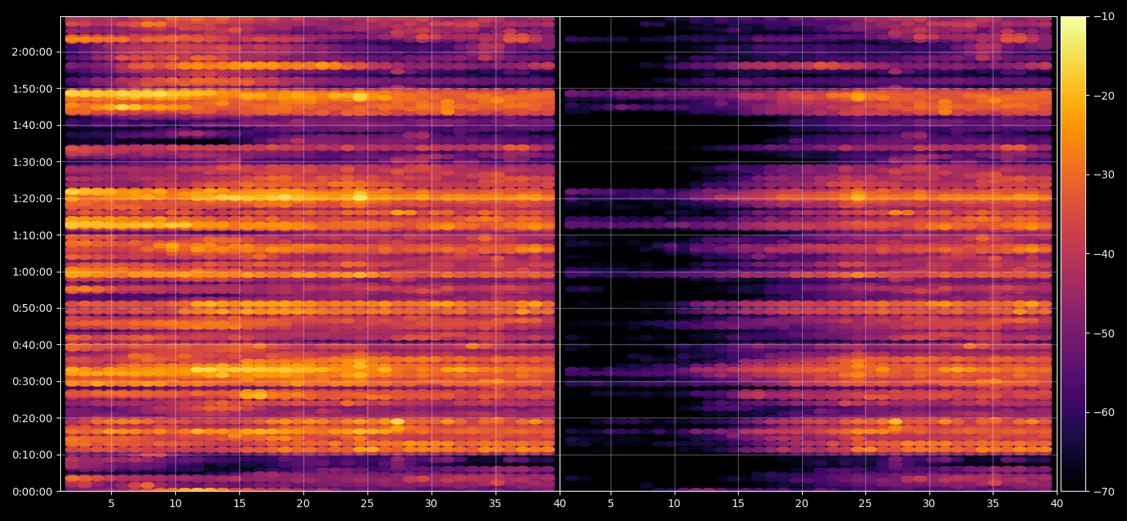Click x-axis tick 25 under right heatmap
Image resolution: width=1127 pixels, height=521 pixels.
[865, 504]
